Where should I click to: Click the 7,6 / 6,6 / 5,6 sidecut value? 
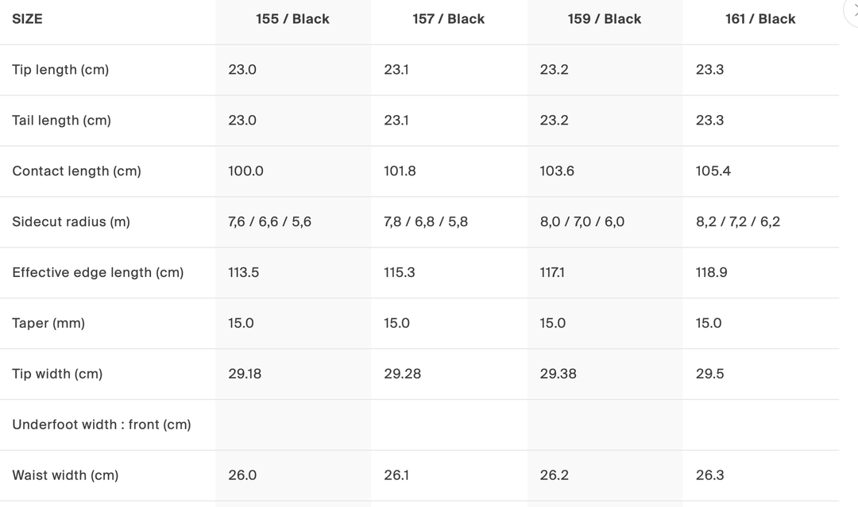point(269,222)
